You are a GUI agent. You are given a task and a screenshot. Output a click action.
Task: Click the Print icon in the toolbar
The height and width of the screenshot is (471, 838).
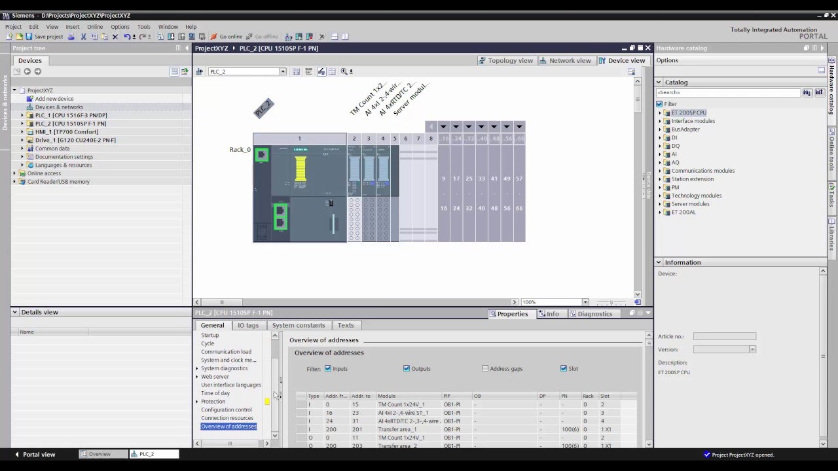click(71, 37)
